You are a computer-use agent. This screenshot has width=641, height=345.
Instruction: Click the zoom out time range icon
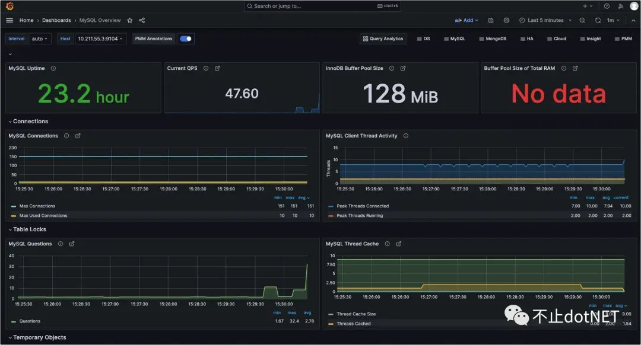click(582, 20)
